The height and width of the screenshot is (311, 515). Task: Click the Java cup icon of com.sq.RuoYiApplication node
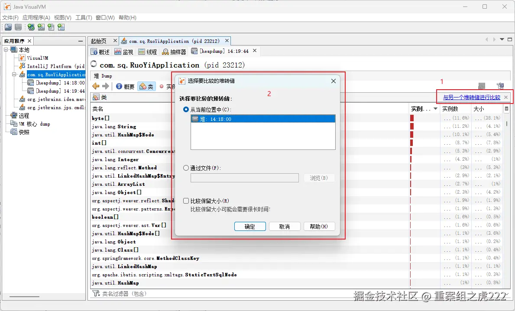point(23,74)
